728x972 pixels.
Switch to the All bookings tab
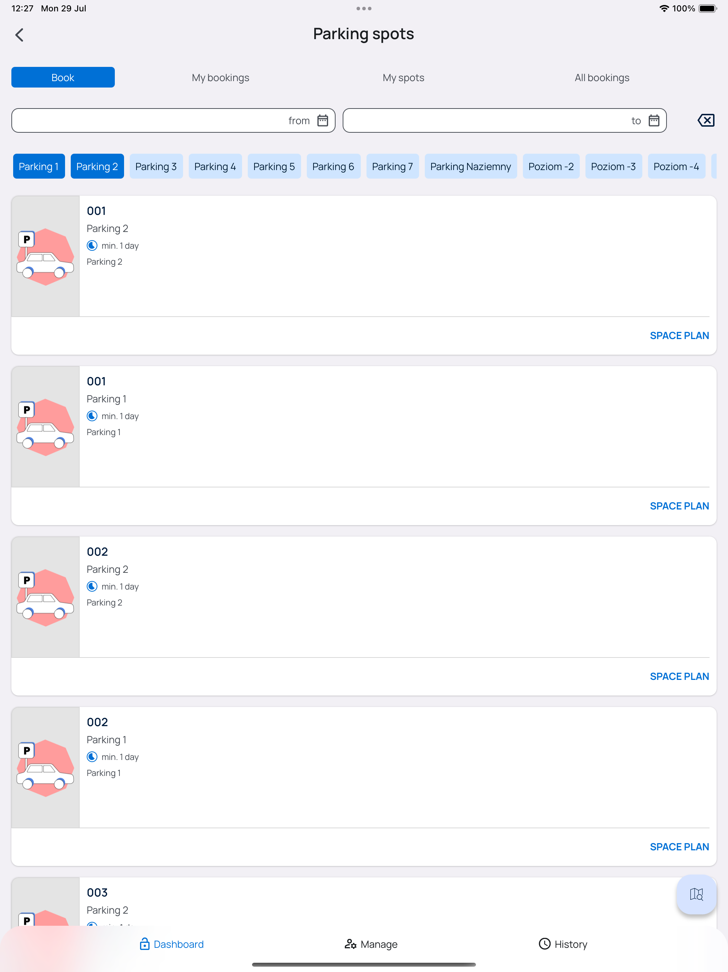pos(601,78)
